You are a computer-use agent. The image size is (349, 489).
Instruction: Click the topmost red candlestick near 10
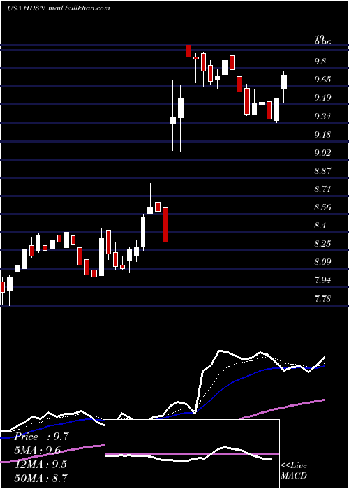point(188,51)
